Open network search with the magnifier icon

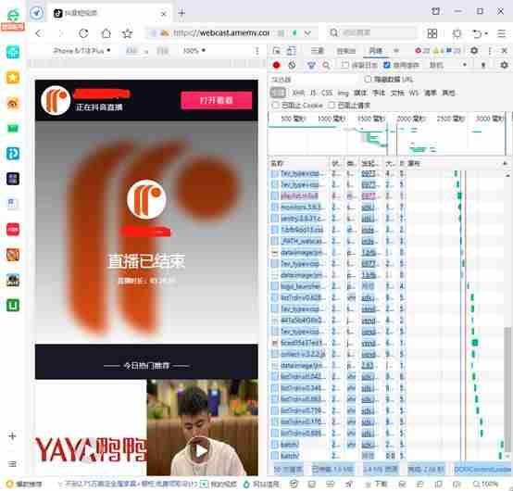tap(326, 66)
